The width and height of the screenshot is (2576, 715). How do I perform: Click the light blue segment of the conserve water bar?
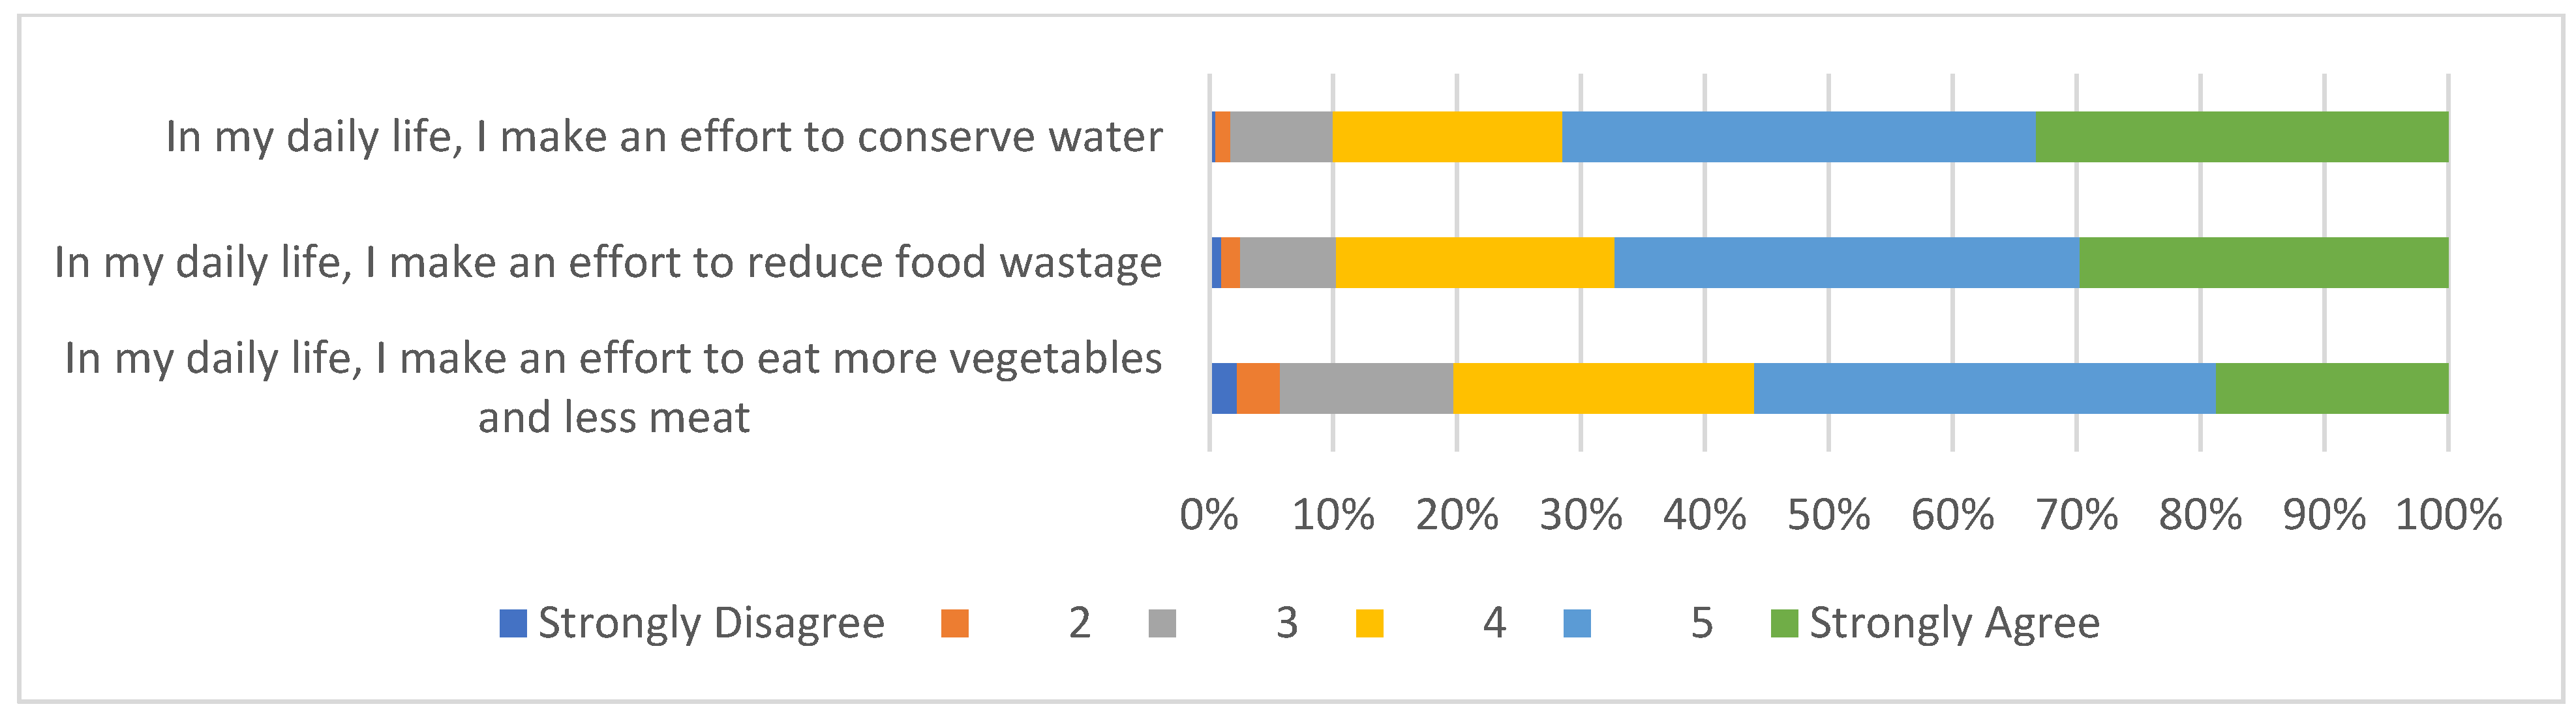coord(1798,137)
